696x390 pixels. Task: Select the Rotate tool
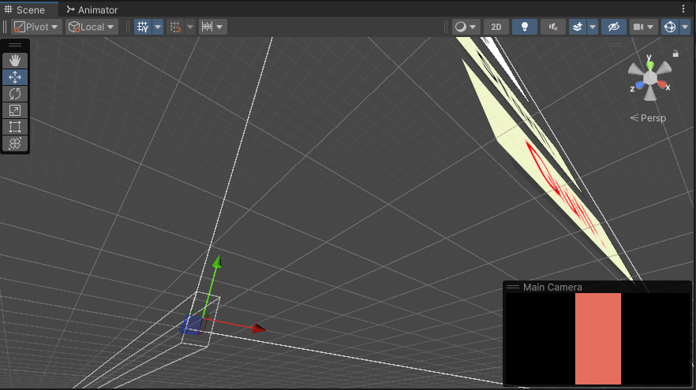pos(15,94)
